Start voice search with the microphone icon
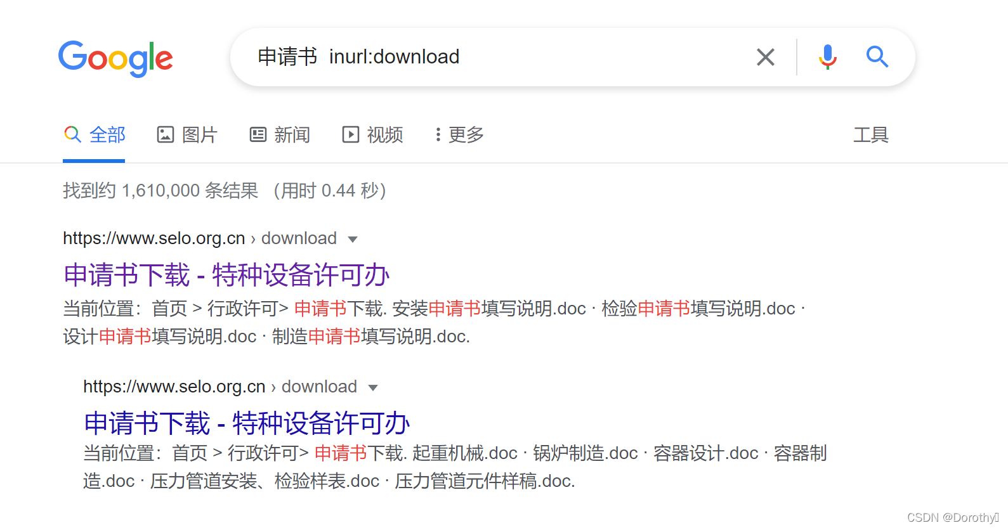This screenshot has height=530, width=1008. (827, 57)
